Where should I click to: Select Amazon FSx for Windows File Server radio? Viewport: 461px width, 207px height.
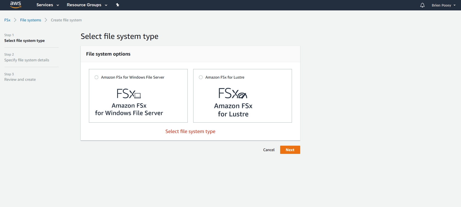(96, 77)
